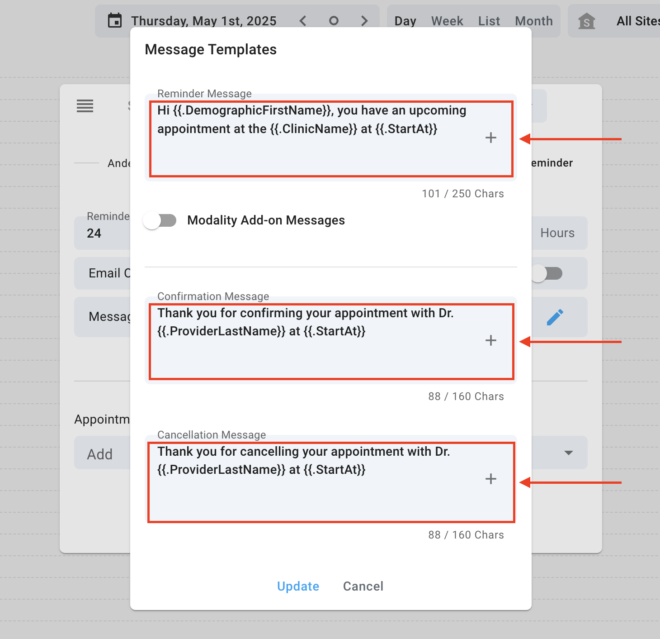Switch to Week view
The height and width of the screenshot is (639, 660).
point(447,21)
